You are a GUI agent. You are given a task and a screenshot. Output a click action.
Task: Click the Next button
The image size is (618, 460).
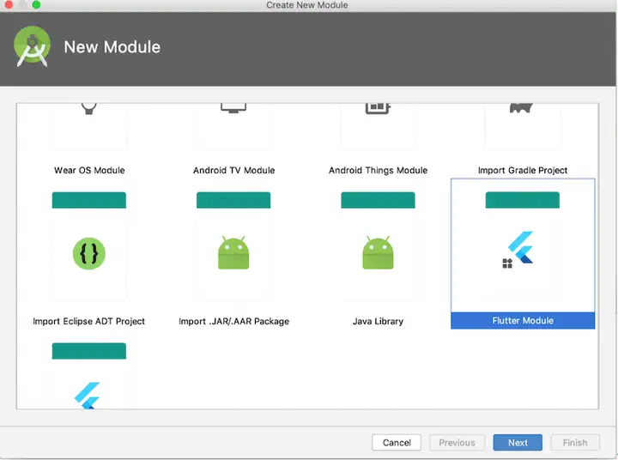(518, 443)
